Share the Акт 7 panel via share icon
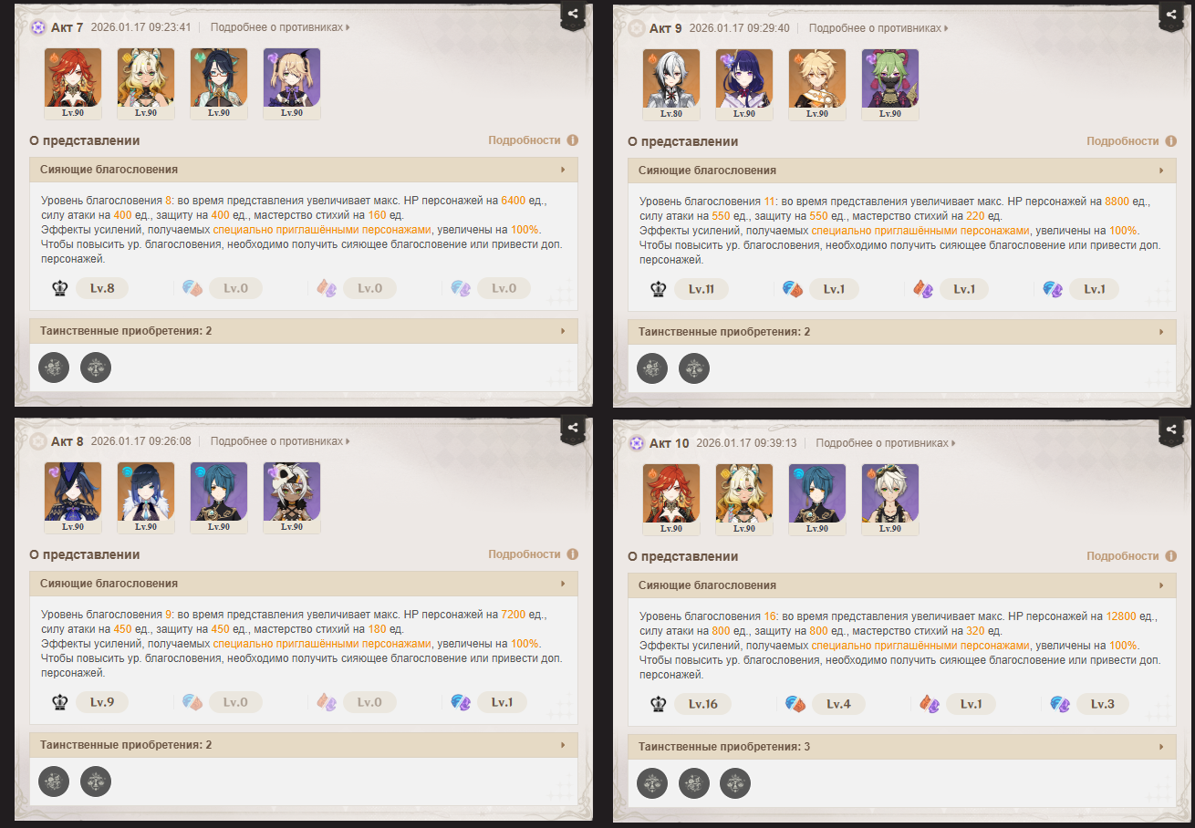This screenshot has width=1195, height=828. [x=572, y=14]
